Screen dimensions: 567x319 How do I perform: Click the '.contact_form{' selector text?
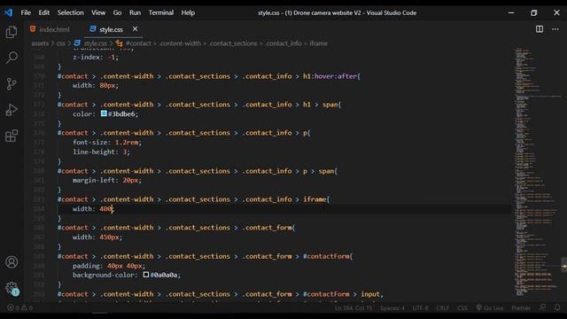(268, 228)
